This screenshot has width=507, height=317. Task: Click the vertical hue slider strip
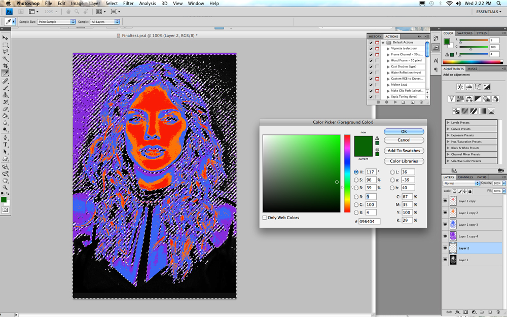[x=347, y=173]
